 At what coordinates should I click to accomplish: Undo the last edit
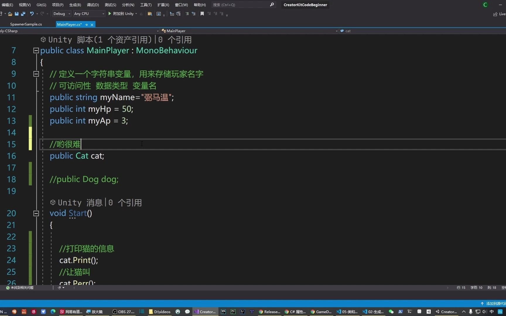[x=32, y=14]
